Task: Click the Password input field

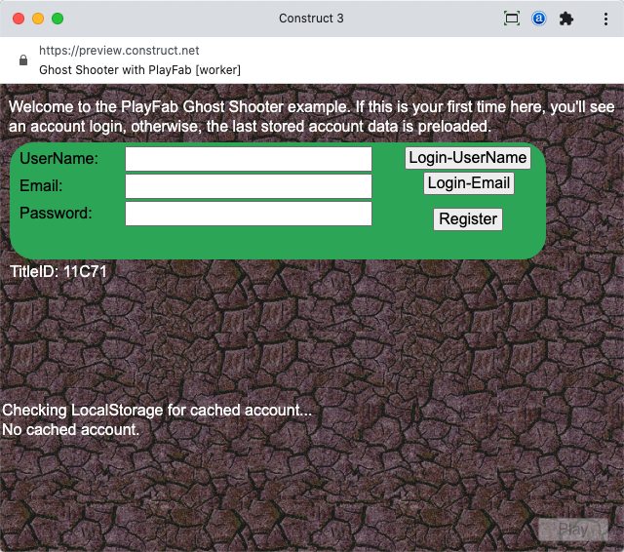Action: (249, 214)
